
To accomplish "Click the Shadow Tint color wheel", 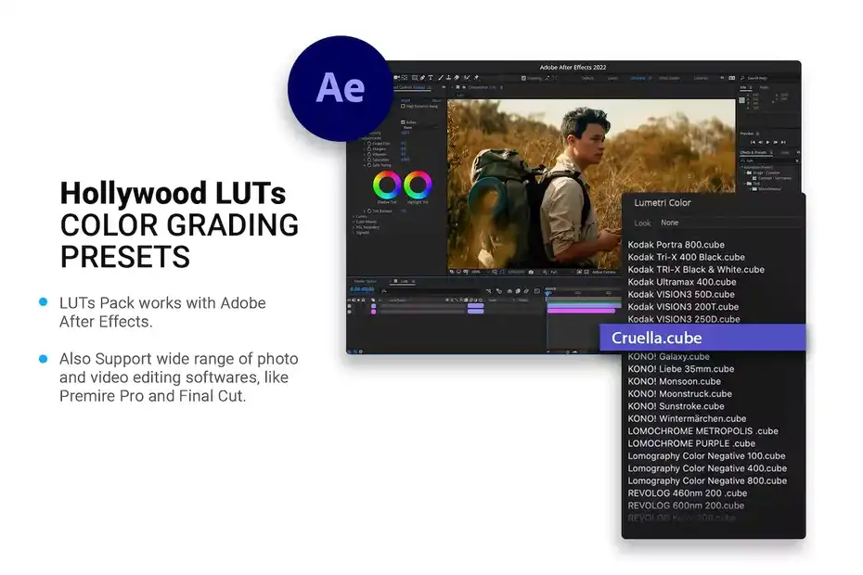I will click(387, 185).
